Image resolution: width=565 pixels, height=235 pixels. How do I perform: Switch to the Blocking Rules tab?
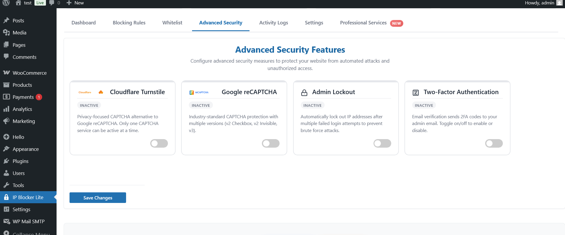[129, 23]
